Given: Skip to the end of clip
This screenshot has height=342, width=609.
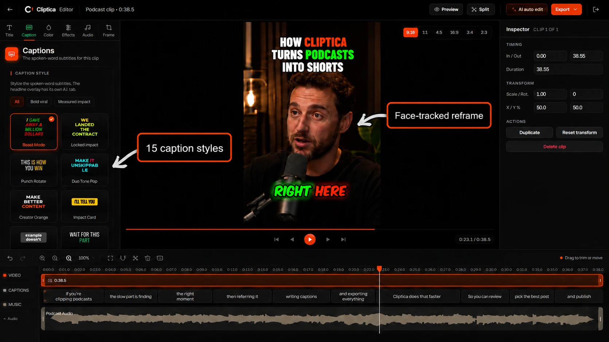Looking at the screenshot, I should pyautogui.click(x=343, y=240).
